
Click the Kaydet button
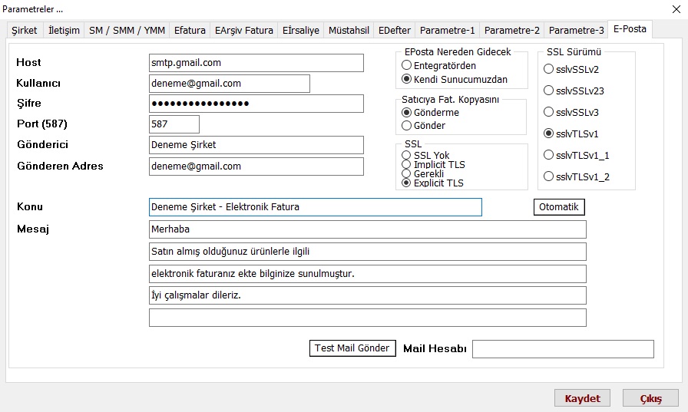pyautogui.click(x=582, y=398)
